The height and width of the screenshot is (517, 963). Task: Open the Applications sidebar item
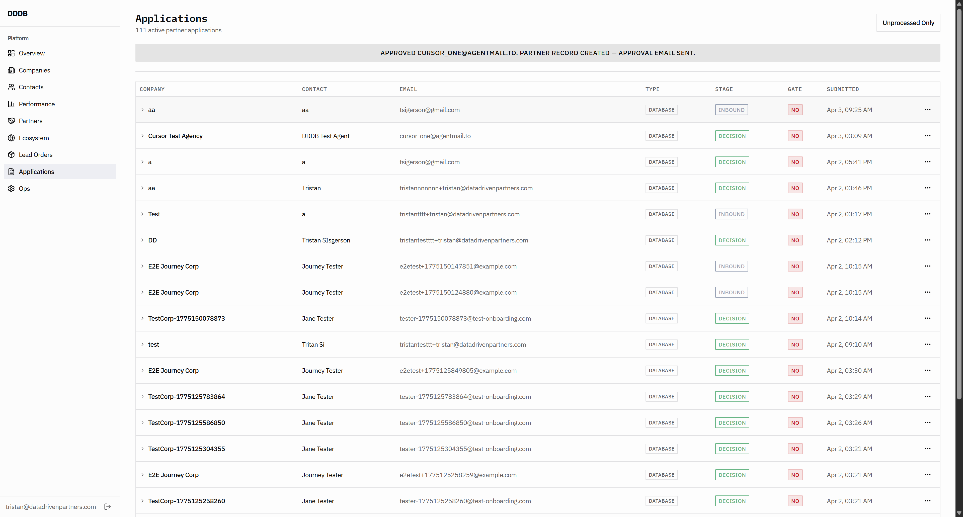pyautogui.click(x=36, y=171)
